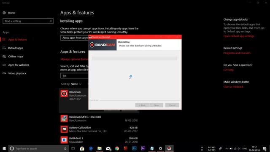Select Battery Calibration app entry
Viewport: 270px width, 152px height.
[99, 129]
